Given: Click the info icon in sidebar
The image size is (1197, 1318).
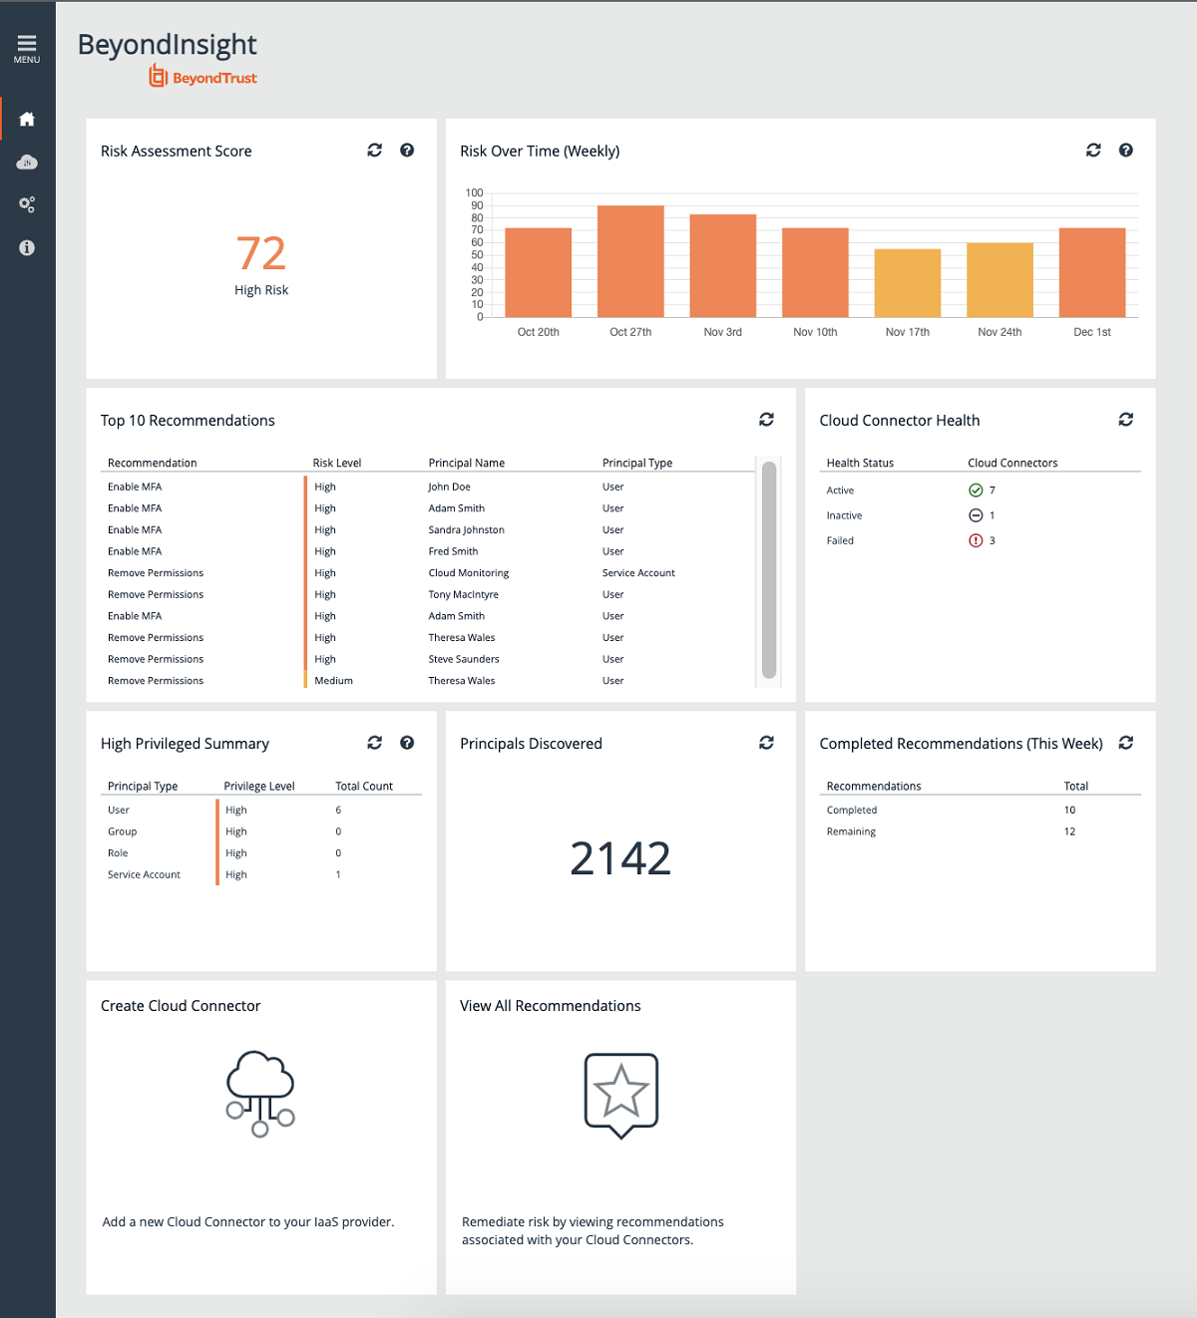Looking at the screenshot, I should (27, 247).
